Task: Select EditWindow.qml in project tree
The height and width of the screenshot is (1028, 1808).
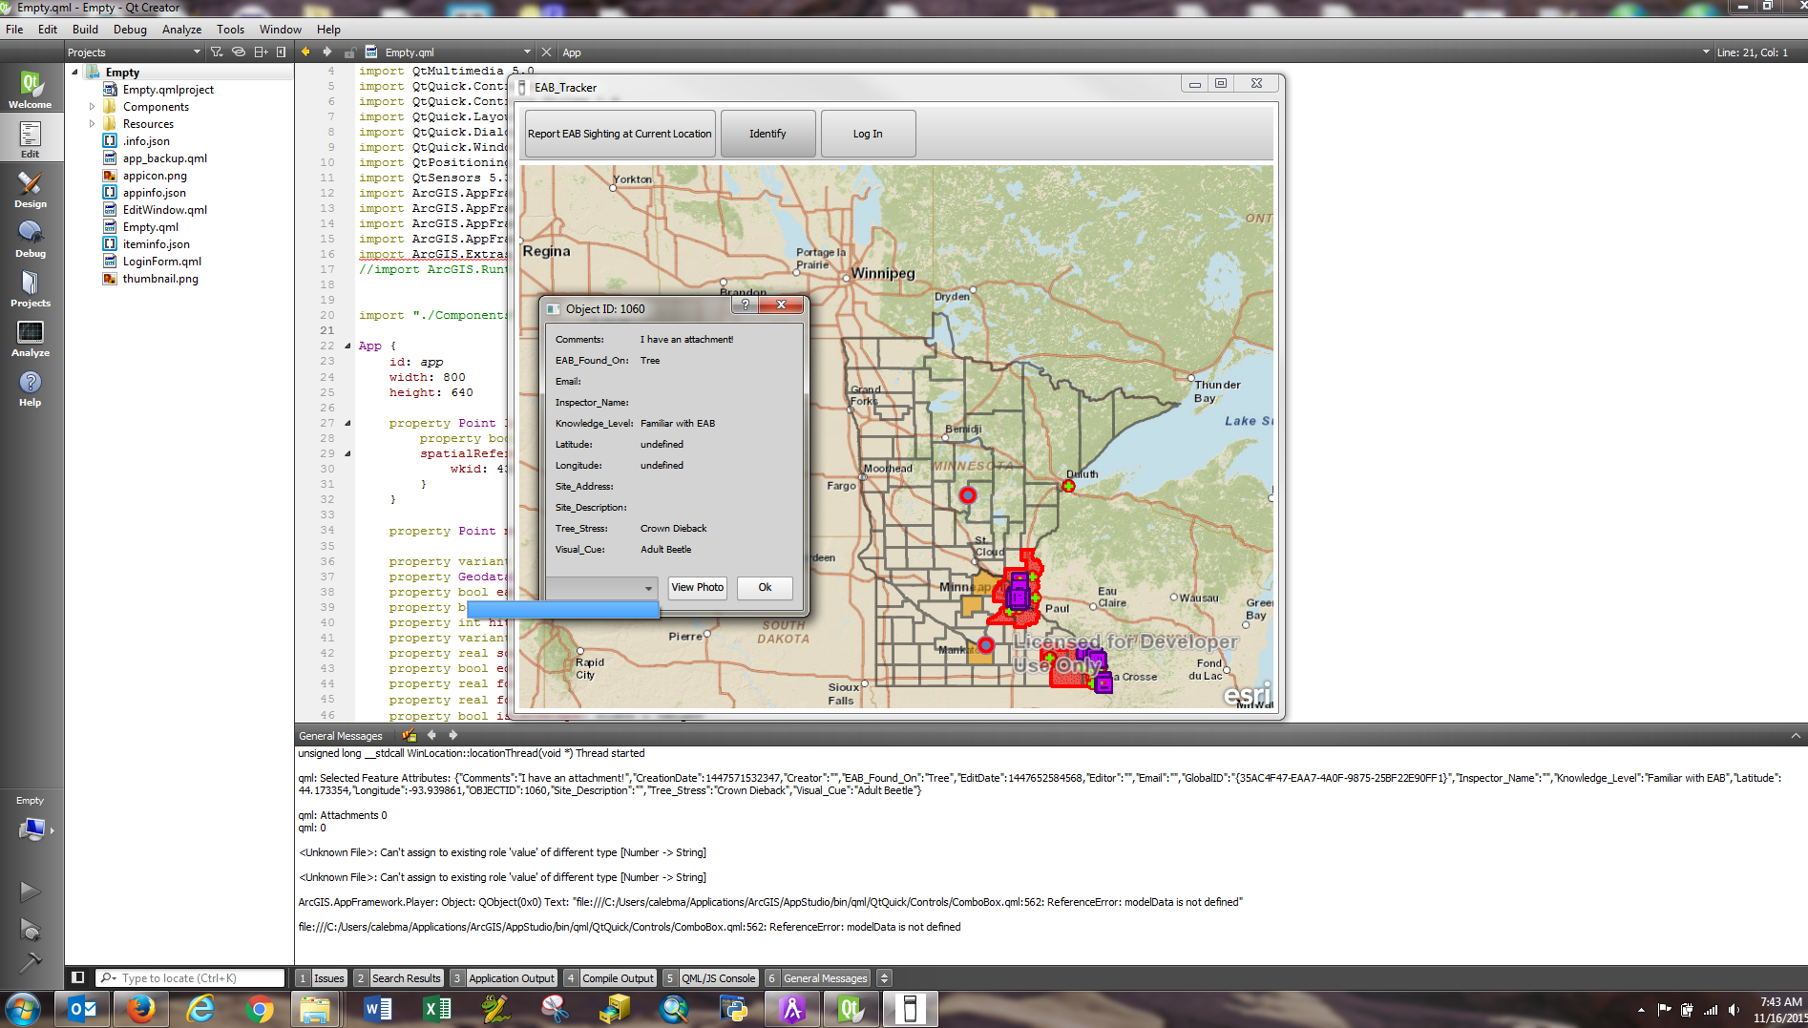Action: 165,210
